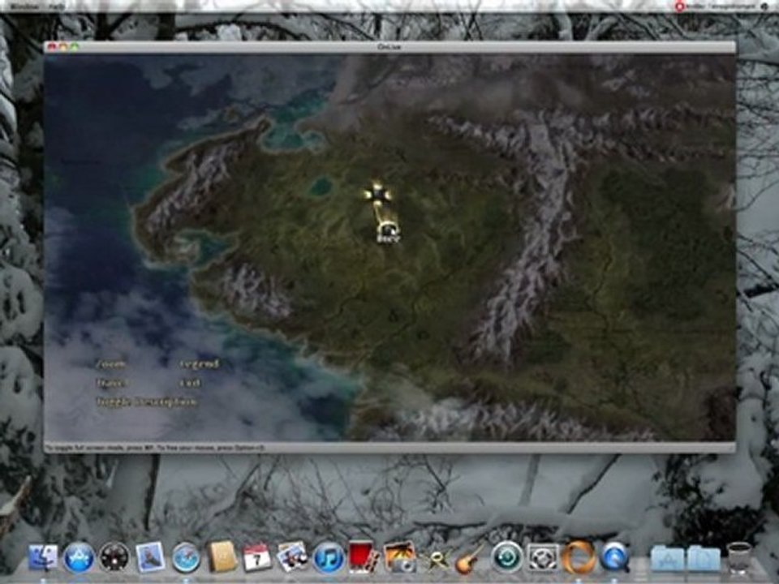779x584 pixels.
Task: Open the Time Machine dock icon
Action: click(506, 556)
